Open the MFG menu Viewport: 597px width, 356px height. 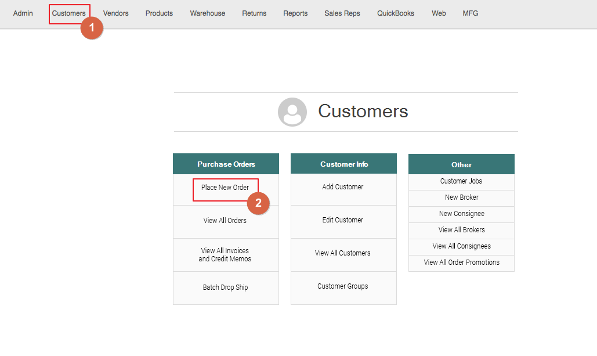[470, 13]
